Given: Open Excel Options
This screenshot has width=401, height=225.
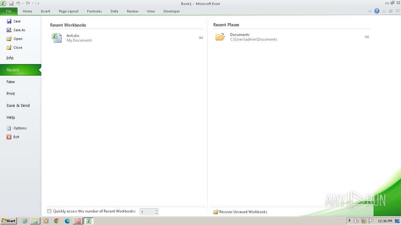Looking at the screenshot, I should click(17, 128).
